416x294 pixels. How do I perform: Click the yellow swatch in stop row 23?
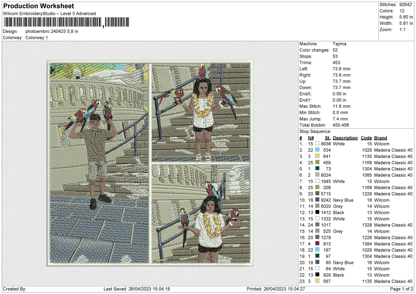317,281
